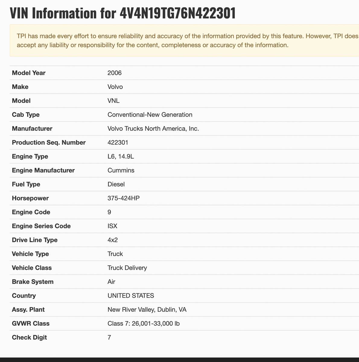Select the Drive Line Type value 4x2

113,240
